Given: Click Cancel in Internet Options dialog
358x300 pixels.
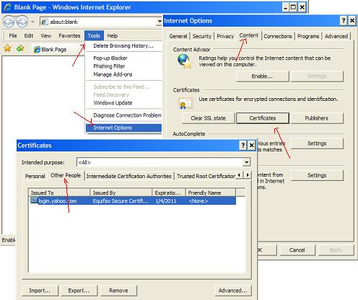Looking at the screenshot, I should pos(297,250).
